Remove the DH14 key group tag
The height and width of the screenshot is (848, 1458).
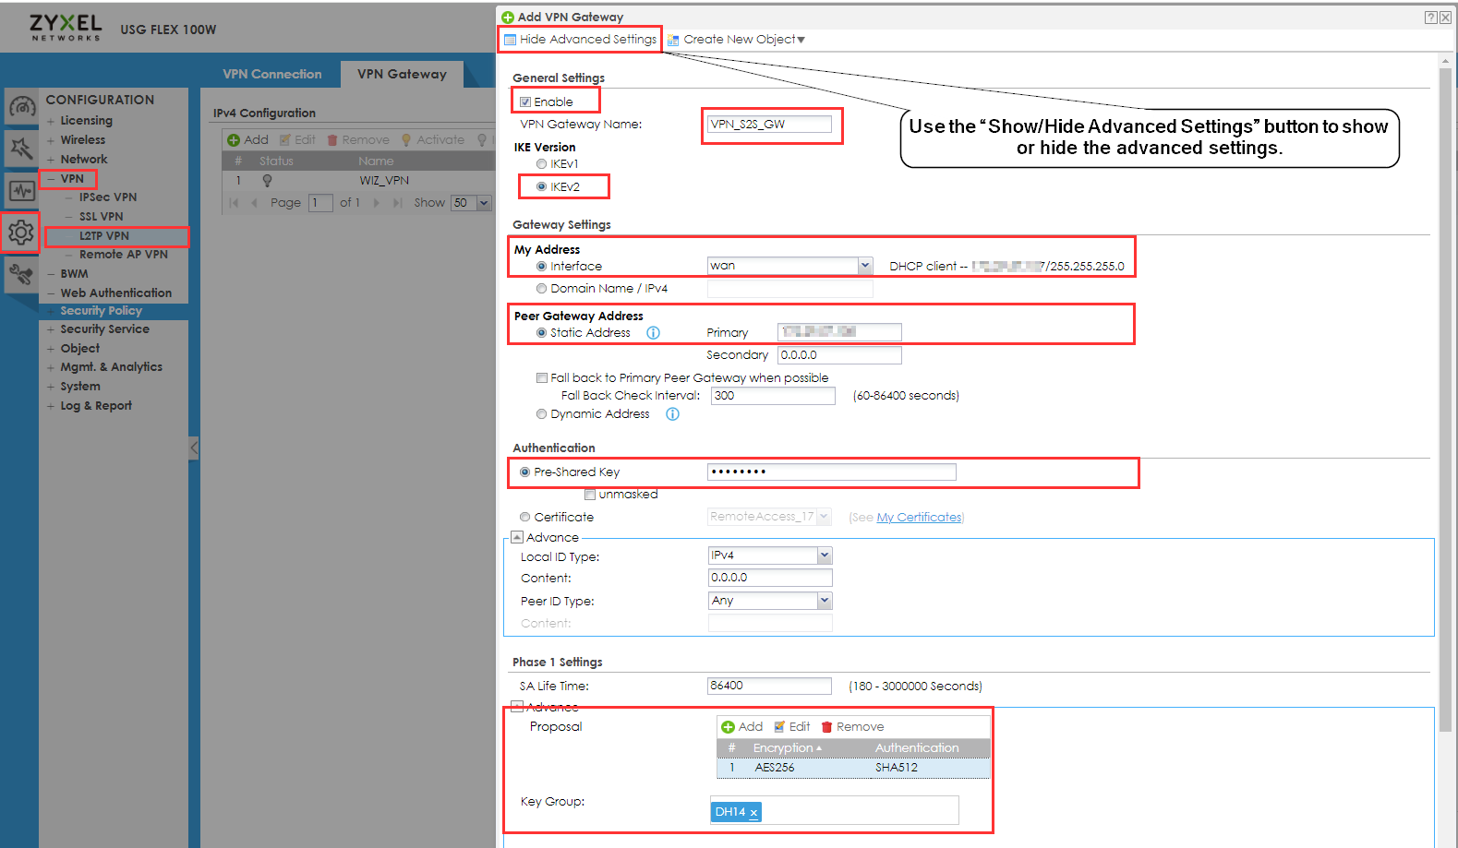[753, 813]
